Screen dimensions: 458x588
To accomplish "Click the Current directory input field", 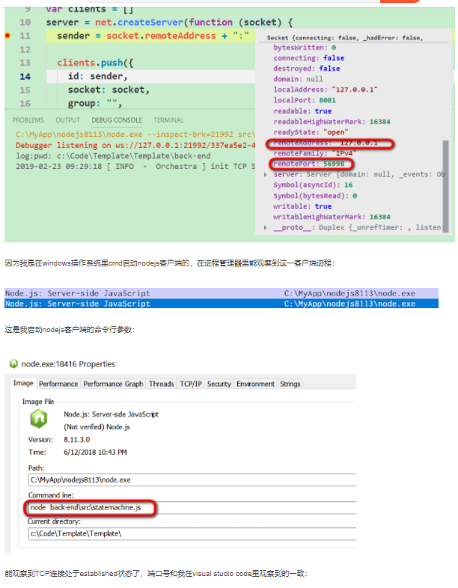I will click(x=192, y=533).
